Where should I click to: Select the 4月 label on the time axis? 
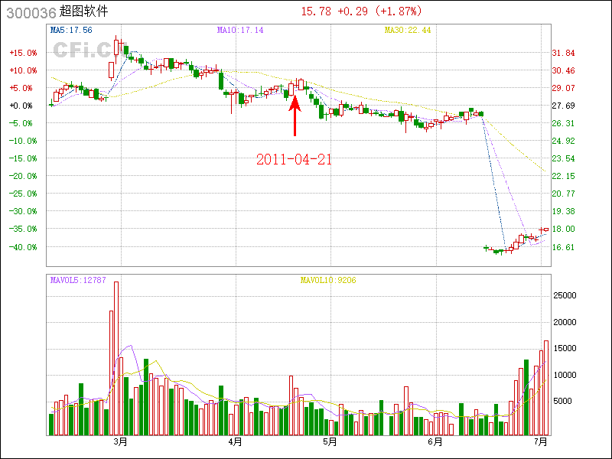235,441
